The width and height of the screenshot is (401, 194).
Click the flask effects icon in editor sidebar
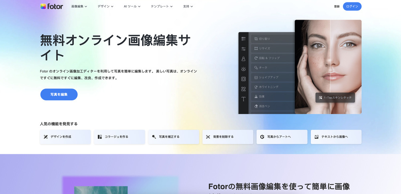pyautogui.click(x=243, y=59)
